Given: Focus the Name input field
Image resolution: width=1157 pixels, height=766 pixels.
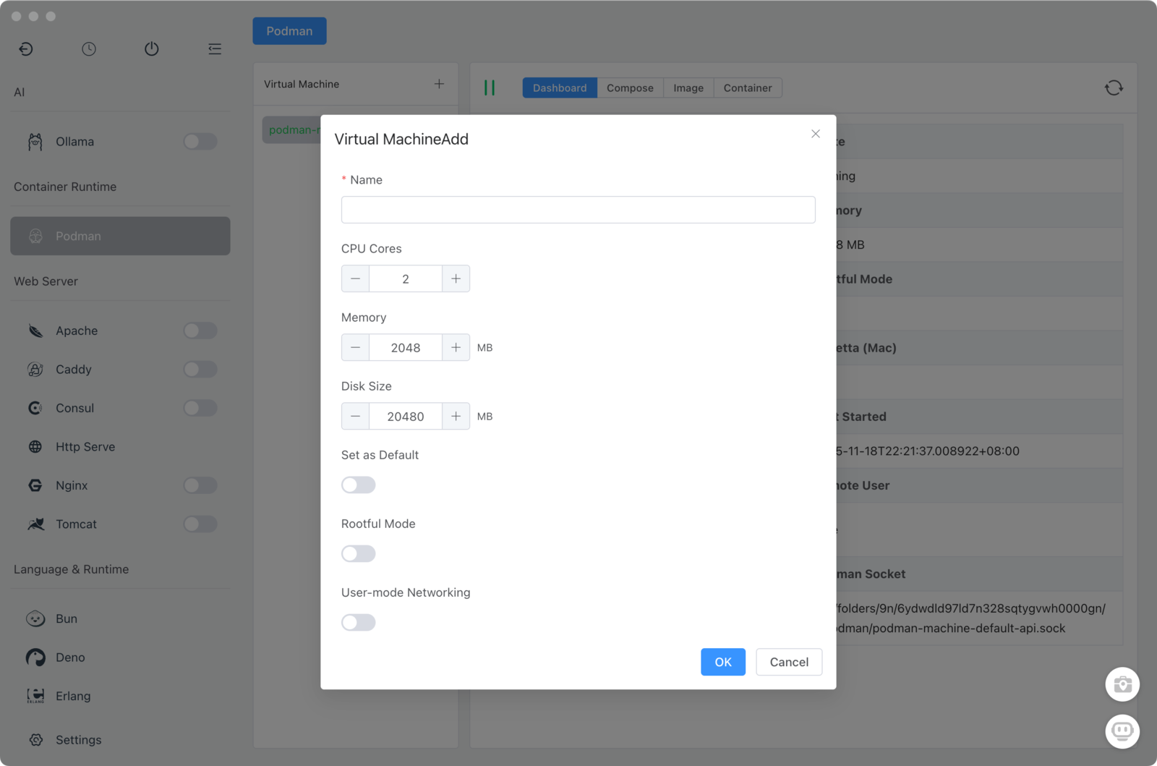Looking at the screenshot, I should (x=578, y=210).
